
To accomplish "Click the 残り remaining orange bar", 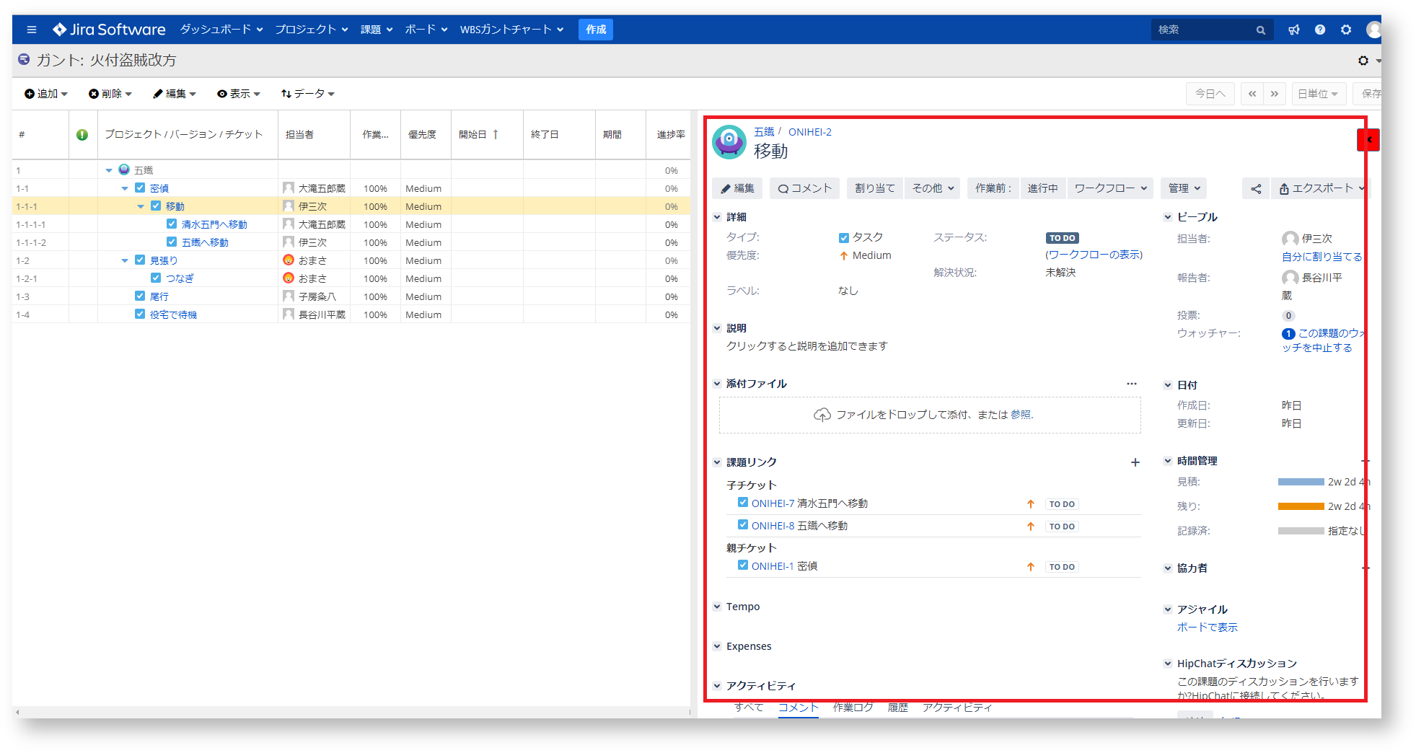I will (x=1301, y=506).
